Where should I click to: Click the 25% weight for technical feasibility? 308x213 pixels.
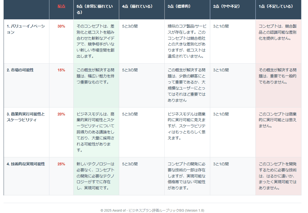pos(61,164)
